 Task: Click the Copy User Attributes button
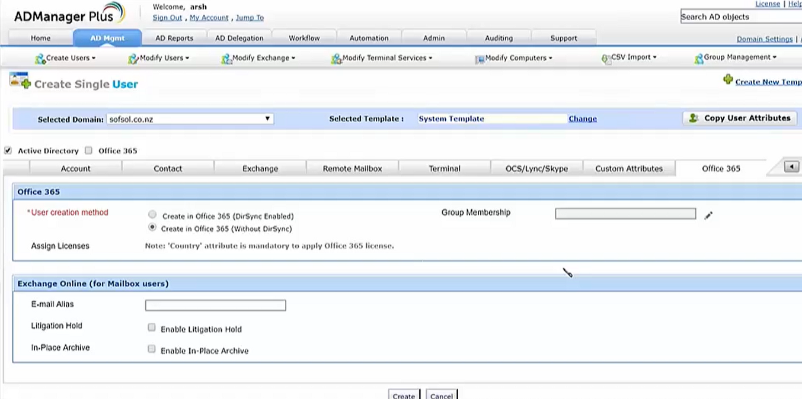[x=739, y=118]
